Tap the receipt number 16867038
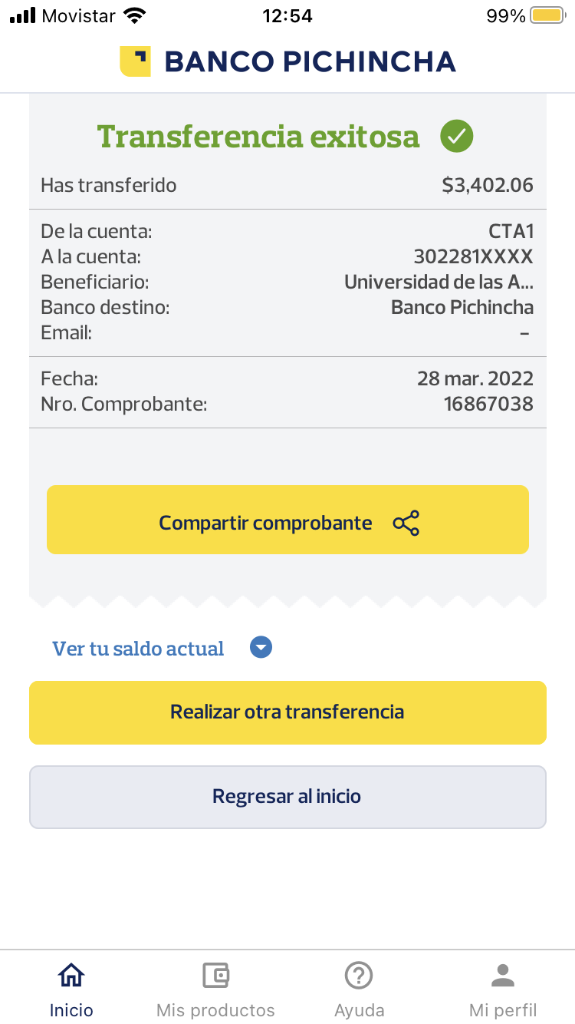The width and height of the screenshot is (575, 1024). pyautogui.click(x=488, y=404)
